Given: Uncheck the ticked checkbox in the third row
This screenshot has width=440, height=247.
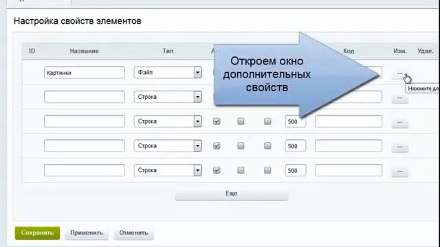Looking at the screenshot, I should click(217, 121).
